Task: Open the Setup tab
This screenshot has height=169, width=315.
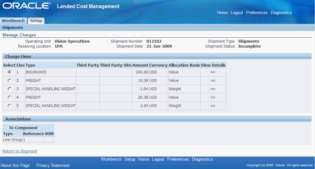Action: [36, 21]
